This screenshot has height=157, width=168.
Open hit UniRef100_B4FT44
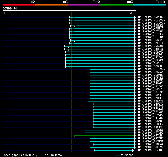[151, 127]
